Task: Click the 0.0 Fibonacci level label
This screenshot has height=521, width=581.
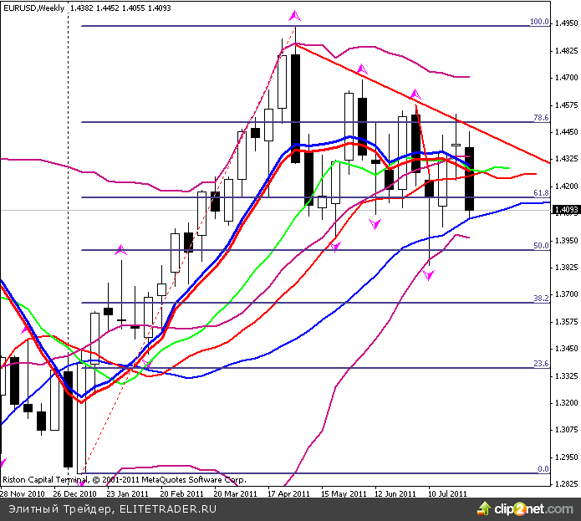Action: 542,469
